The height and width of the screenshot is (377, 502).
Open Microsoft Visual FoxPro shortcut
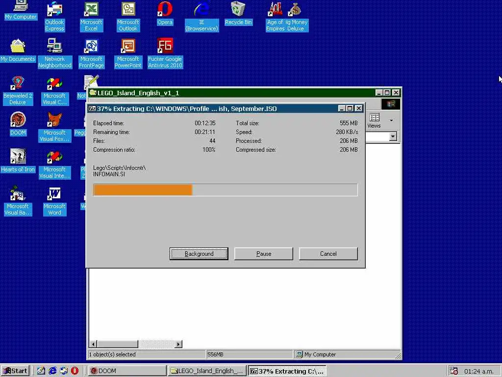point(54,127)
